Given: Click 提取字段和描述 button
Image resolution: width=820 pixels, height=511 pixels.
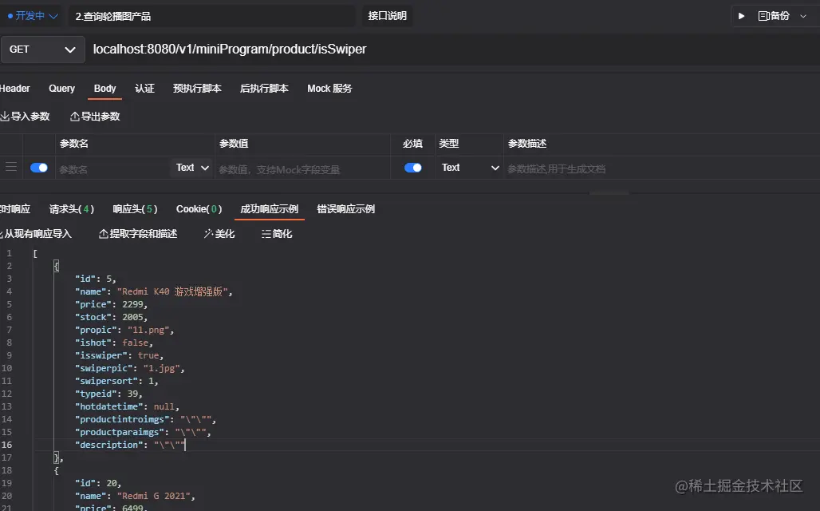Looking at the screenshot, I should pos(138,233).
